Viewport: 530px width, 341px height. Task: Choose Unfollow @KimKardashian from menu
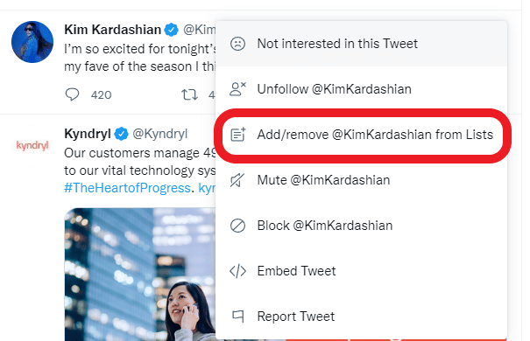point(361,89)
